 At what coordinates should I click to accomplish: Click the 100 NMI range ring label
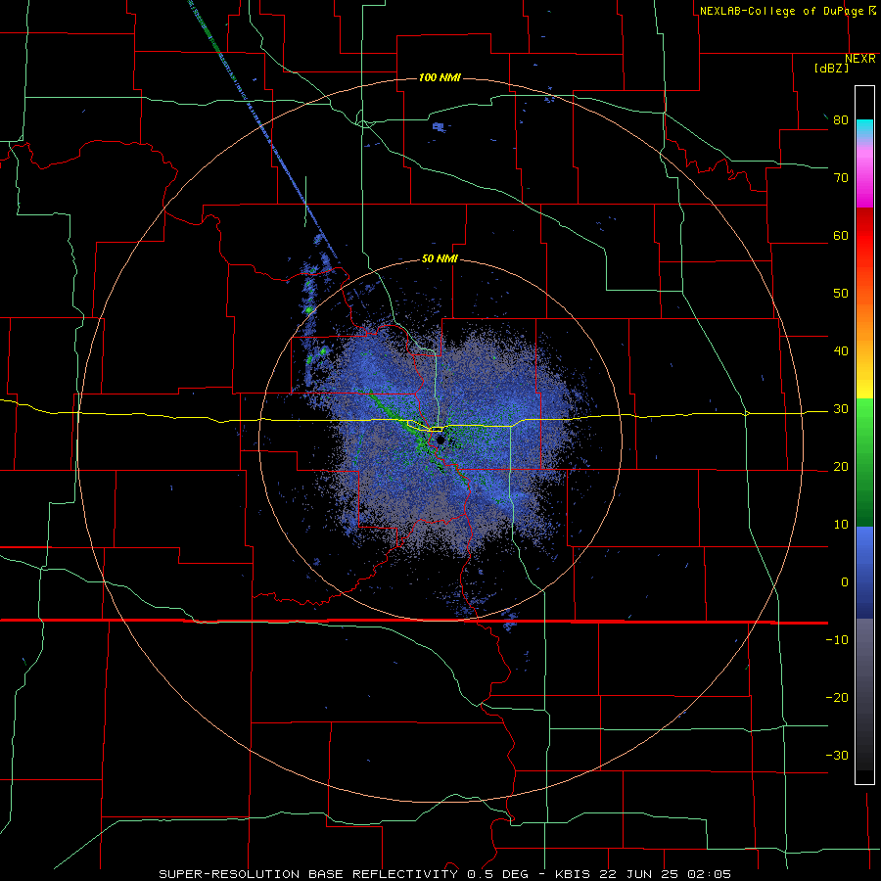point(440,77)
